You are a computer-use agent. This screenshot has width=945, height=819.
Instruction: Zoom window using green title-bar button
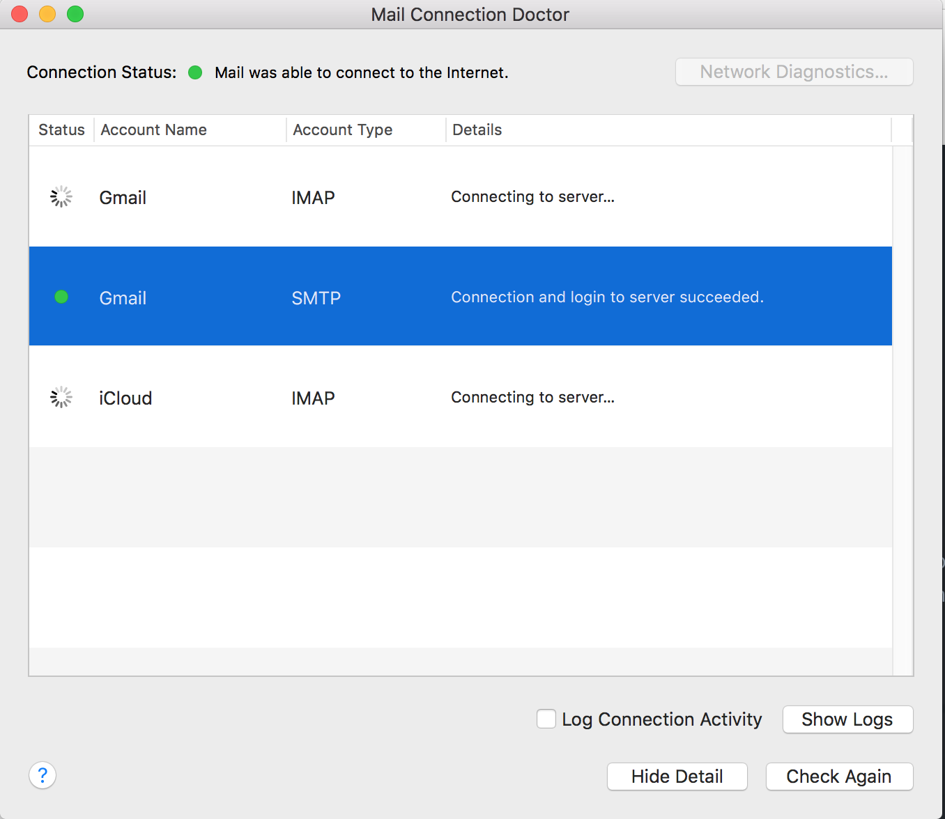tap(75, 14)
